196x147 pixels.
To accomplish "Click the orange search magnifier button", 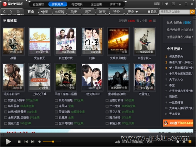I will click(x=192, y=12).
